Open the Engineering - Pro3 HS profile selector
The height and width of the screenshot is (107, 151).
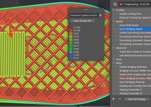[135, 4]
